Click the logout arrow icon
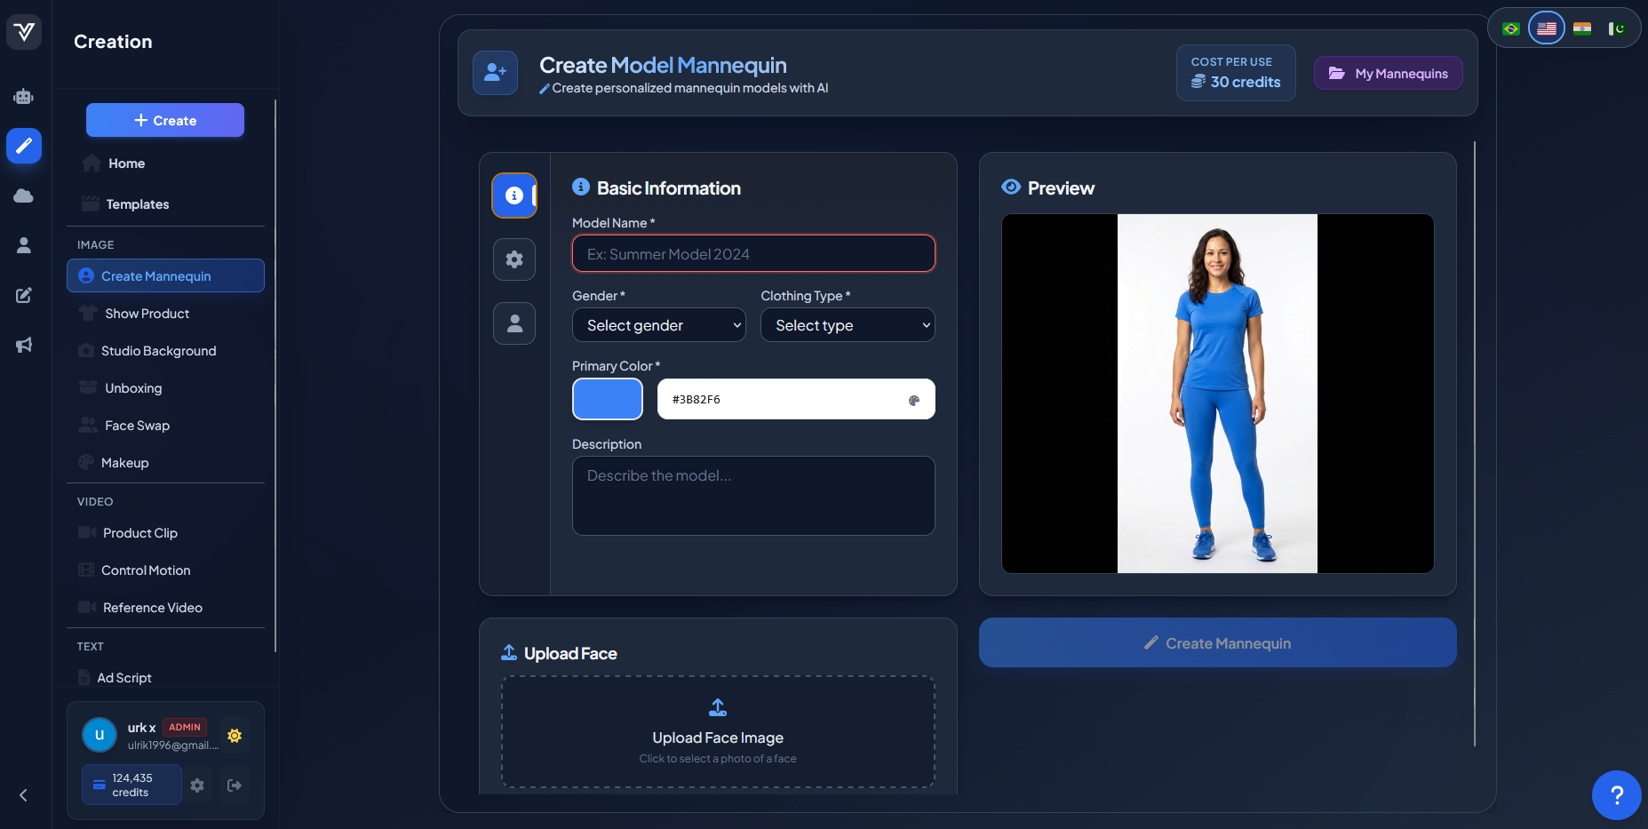Image resolution: width=1648 pixels, height=829 pixels. [235, 785]
